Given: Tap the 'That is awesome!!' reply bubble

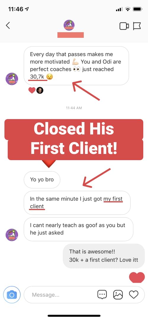Looking at the screenshot, I should click(104, 256).
